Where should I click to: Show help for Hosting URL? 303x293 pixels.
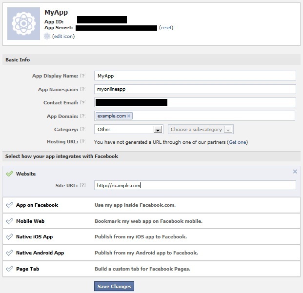[83, 141]
